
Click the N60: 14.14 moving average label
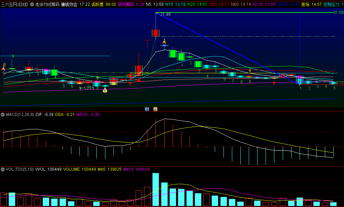(241, 4)
